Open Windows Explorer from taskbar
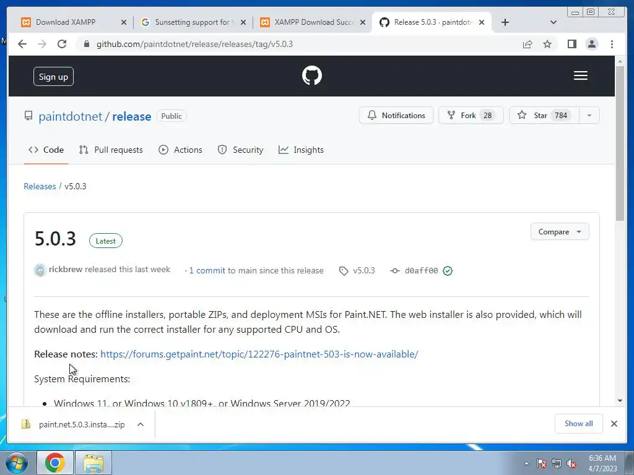Image resolution: width=634 pixels, height=475 pixels. click(93, 463)
